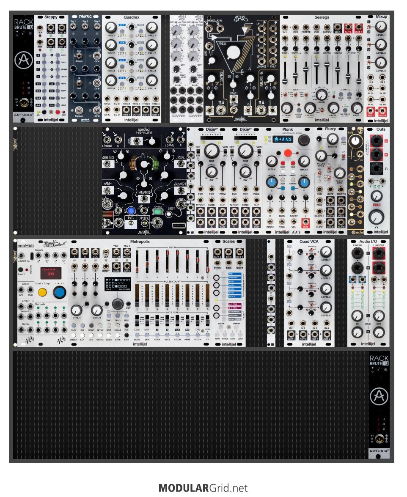Viewport: 407px width, 497px height.
Task: Click the PITCH knob on Plonk
Action: [272, 161]
